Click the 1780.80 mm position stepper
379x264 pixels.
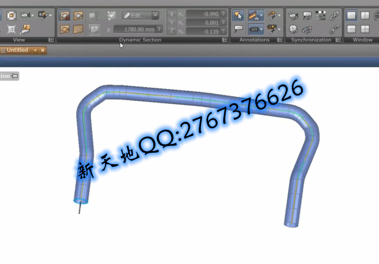tap(160, 29)
